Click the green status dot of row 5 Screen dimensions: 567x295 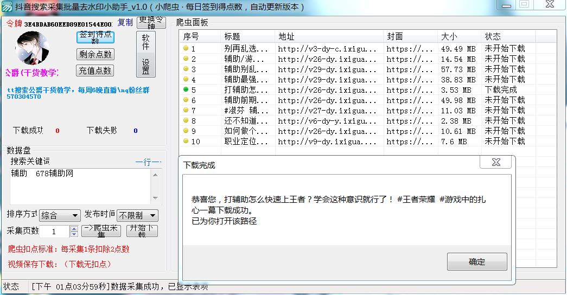point(186,89)
